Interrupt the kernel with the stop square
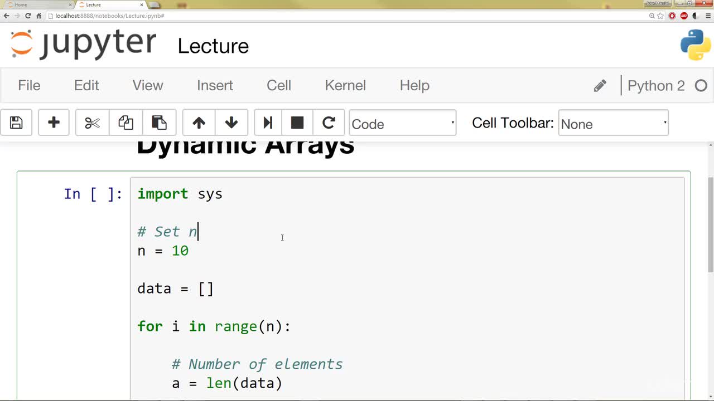This screenshot has width=714, height=401. [x=297, y=123]
